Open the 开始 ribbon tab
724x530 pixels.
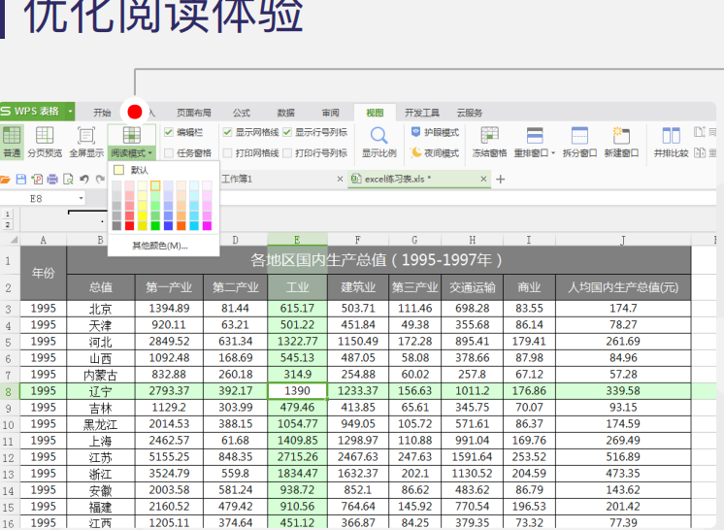coord(102,113)
